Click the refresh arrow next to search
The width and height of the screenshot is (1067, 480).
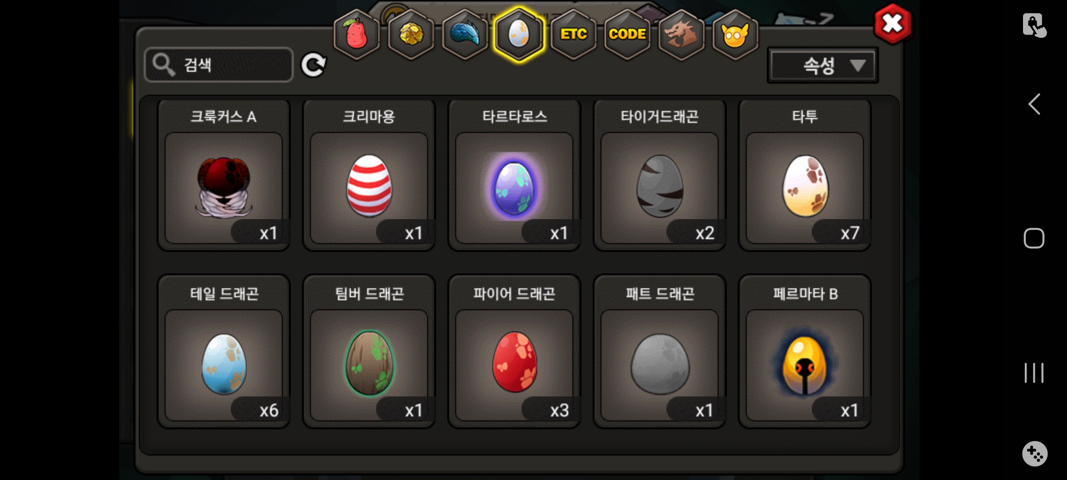313,65
